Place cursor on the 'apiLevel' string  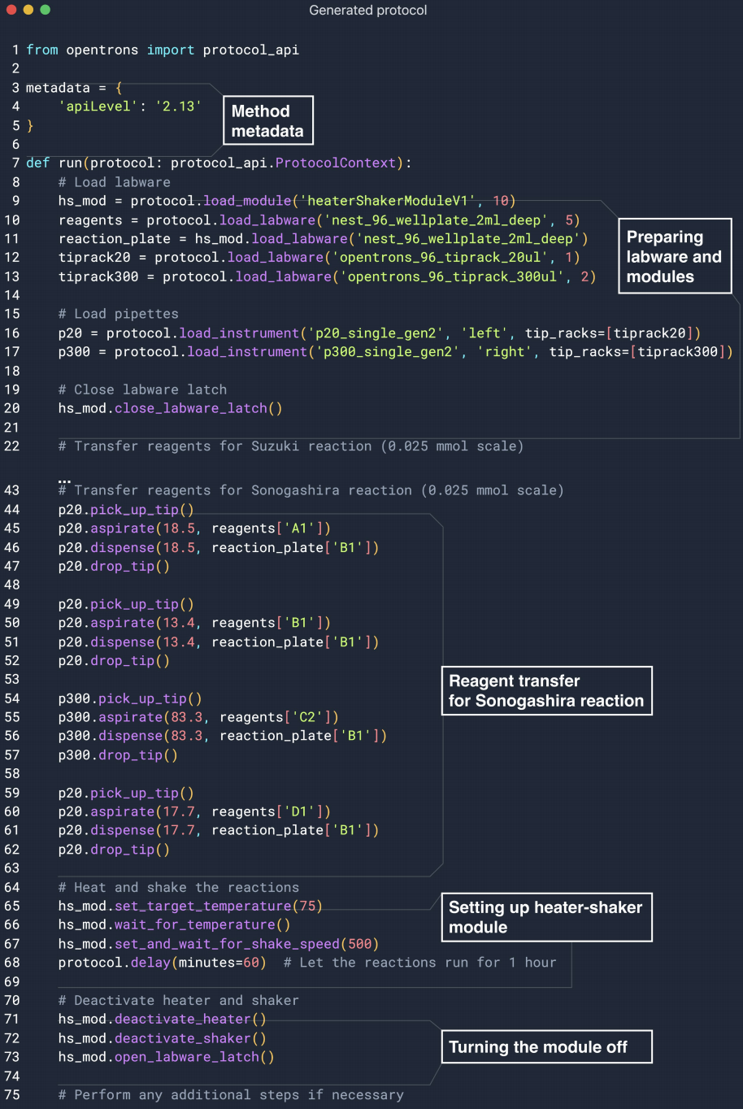tap(90, 107)
